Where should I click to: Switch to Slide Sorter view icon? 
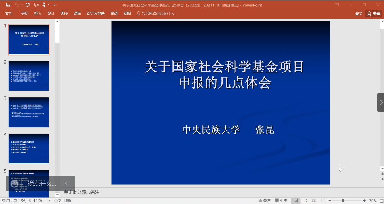306,201
